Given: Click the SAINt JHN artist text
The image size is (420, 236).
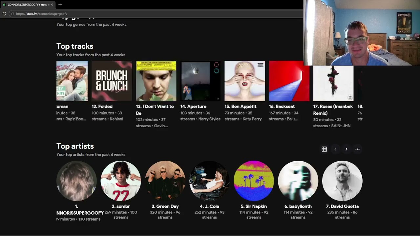Looking at the screenshot, I should coord(341,126).
